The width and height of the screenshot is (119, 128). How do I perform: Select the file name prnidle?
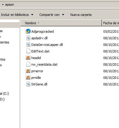coord(36,78)
